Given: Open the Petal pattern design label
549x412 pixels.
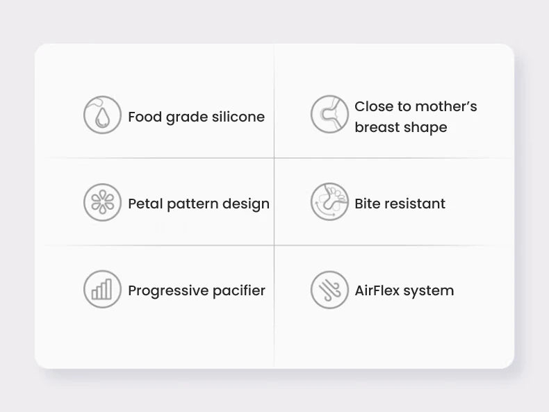Looking at the screenshot, I should click(199, 204).
